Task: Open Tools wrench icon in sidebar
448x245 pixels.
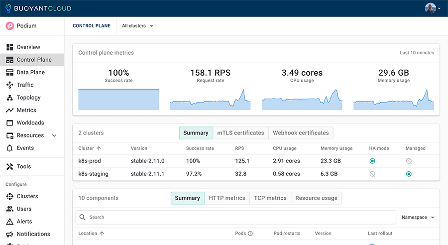Action: click(x=9, y=167)
